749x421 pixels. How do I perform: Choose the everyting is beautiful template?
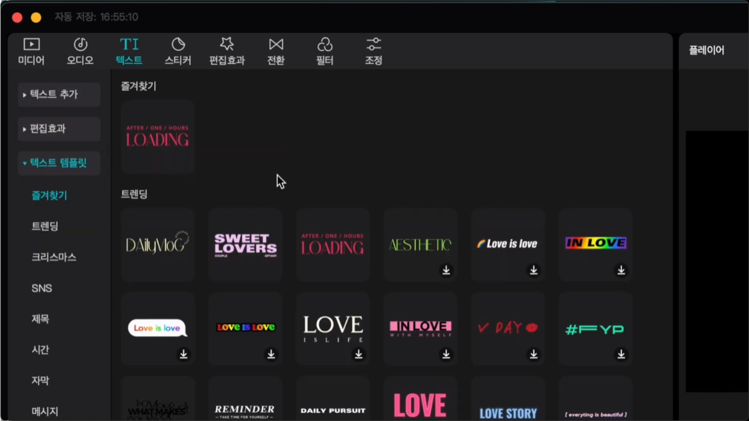[x=595, y=399]
